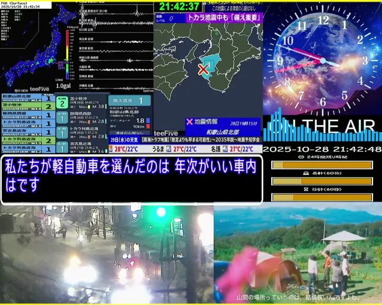The width and height of the screenshot is (382, 305).
Task: Click weather icon beside 28°C/22°C forecast
Action: 110,149
